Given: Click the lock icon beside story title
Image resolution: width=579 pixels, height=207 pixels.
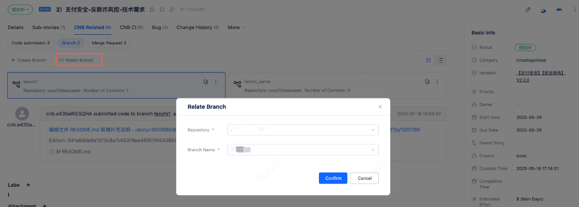Looking at the screenshot, I should (152, 9).
